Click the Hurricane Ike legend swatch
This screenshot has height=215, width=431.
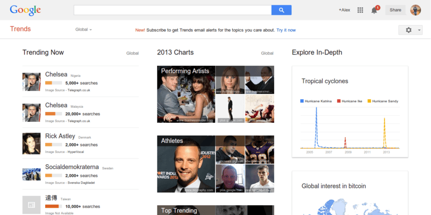tap(339, 101)
